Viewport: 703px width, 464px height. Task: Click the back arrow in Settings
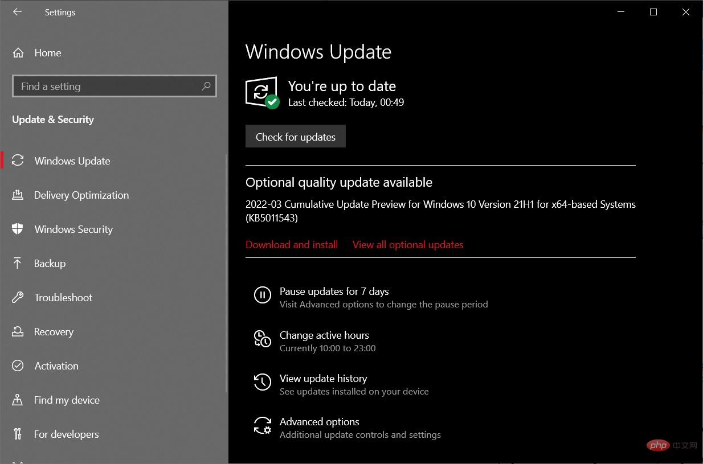[x=17, y=12]
